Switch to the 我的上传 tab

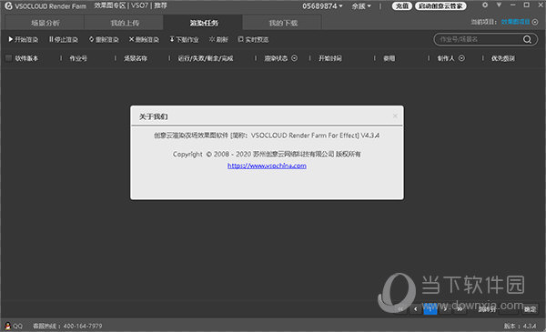pos(124,23)
